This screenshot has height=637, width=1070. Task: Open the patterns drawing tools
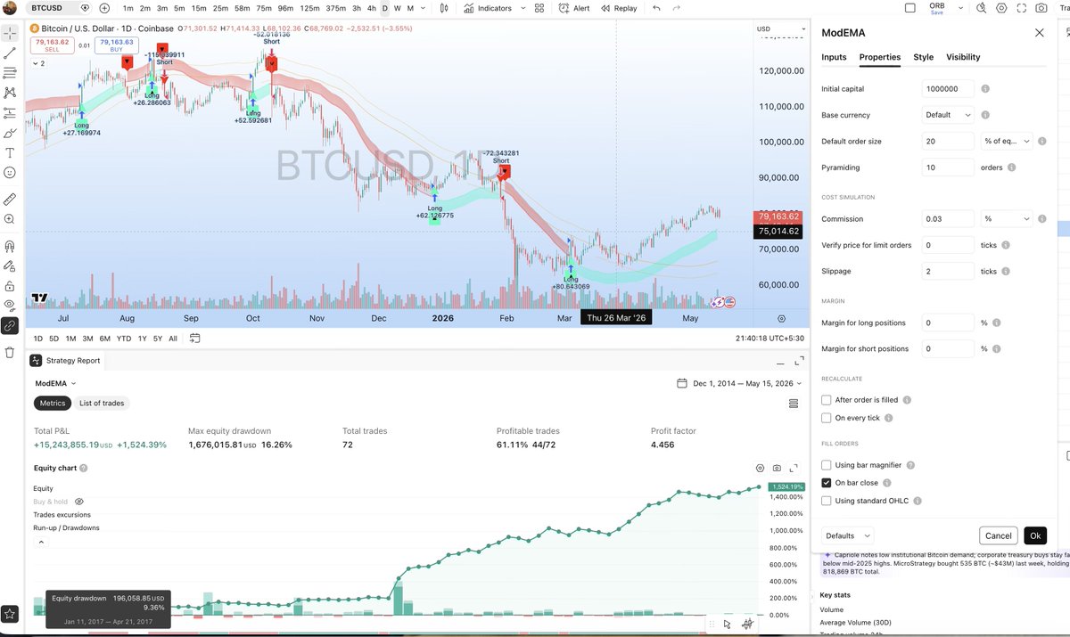10,93
